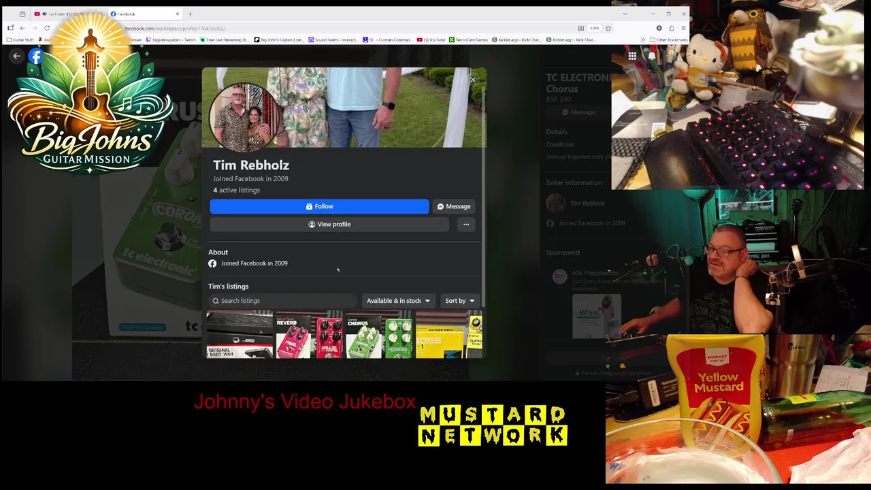The image size is (871, 490).
Task: Click the Facebook back arrow icon
Action: pos(16,56)
